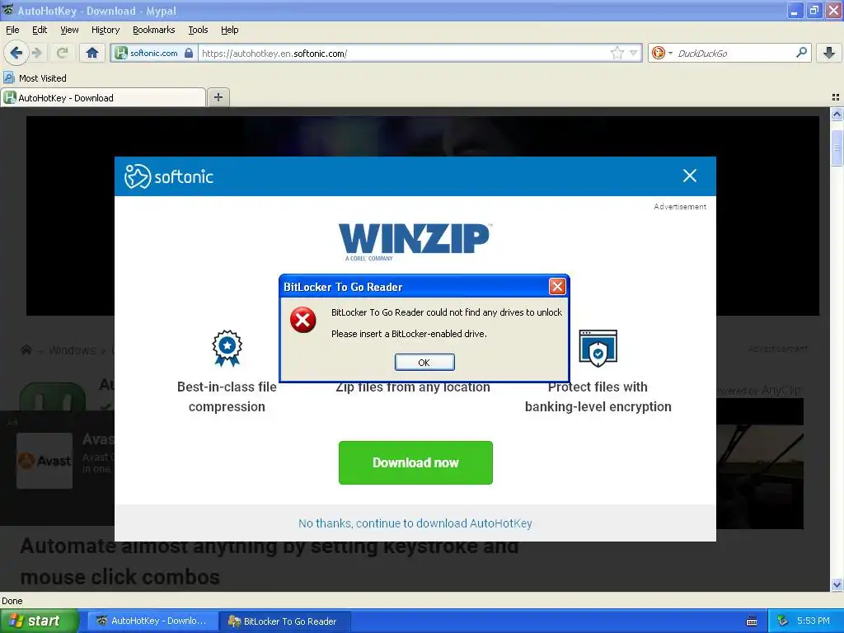Click the green Download now button

(x=415, y=463)
